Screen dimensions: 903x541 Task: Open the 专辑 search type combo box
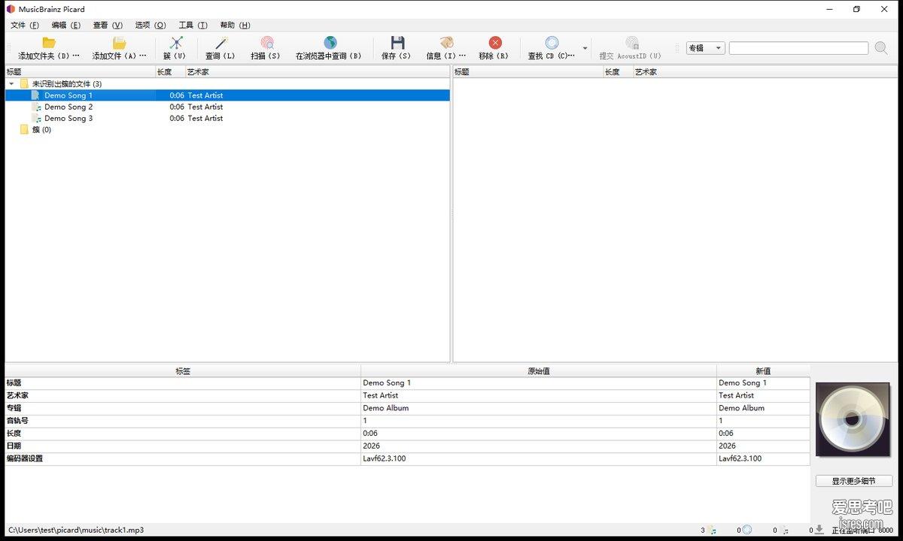[x=705, y=48]
